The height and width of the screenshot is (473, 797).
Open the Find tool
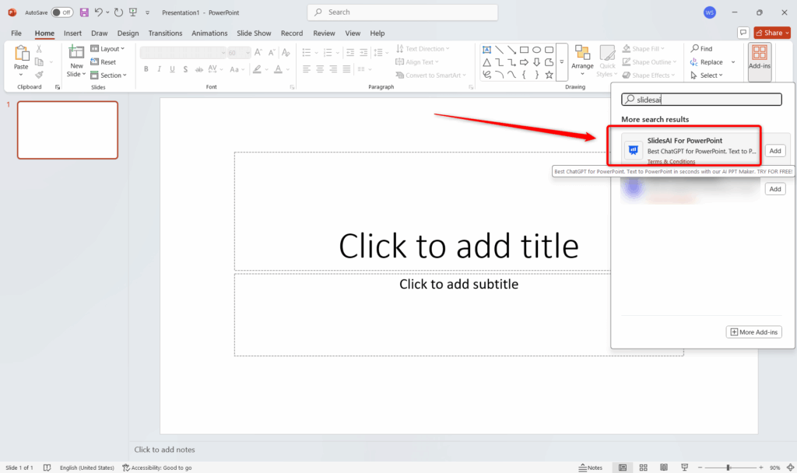pyautogui.click(x=700, y=47)
